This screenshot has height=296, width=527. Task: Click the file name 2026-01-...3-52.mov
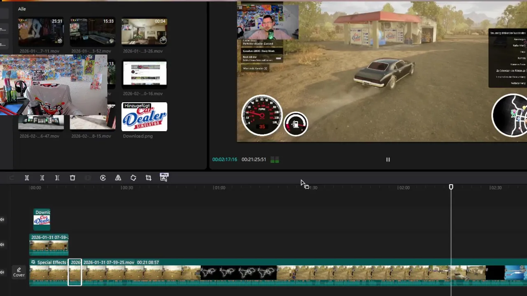(91, 51)
